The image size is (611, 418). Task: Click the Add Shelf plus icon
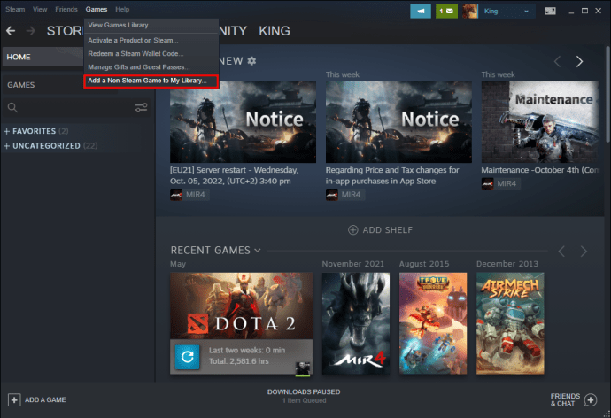pyautogui.click(x=352, y=230)
